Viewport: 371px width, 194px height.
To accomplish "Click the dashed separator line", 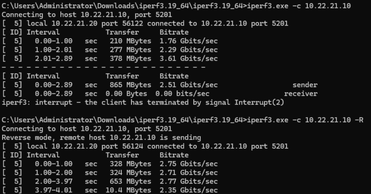I will pyautogui.click(x=103, y=68).
